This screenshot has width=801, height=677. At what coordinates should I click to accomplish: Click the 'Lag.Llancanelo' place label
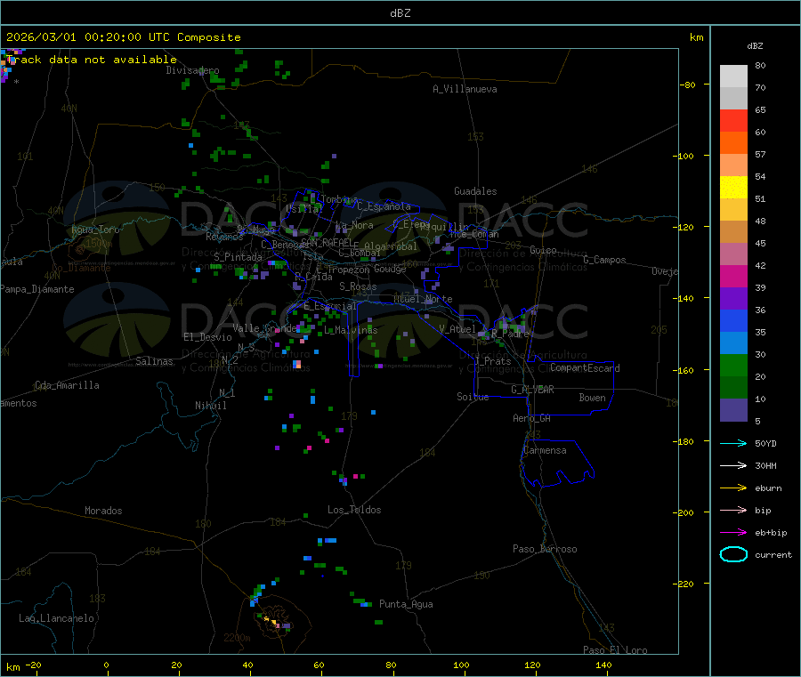[56, 618]
